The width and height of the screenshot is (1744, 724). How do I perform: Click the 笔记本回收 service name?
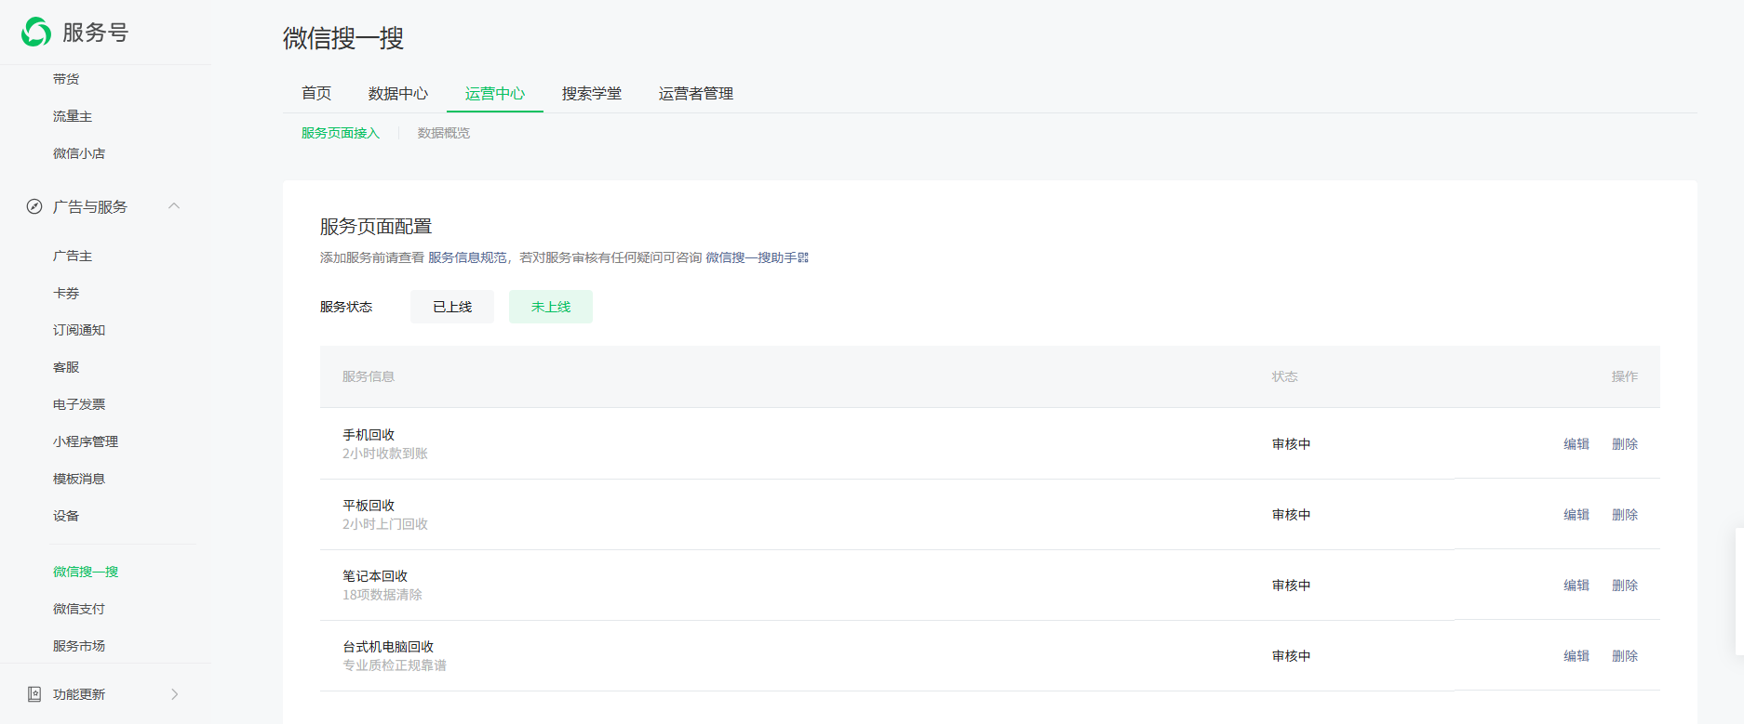click(x=375, y=576)
